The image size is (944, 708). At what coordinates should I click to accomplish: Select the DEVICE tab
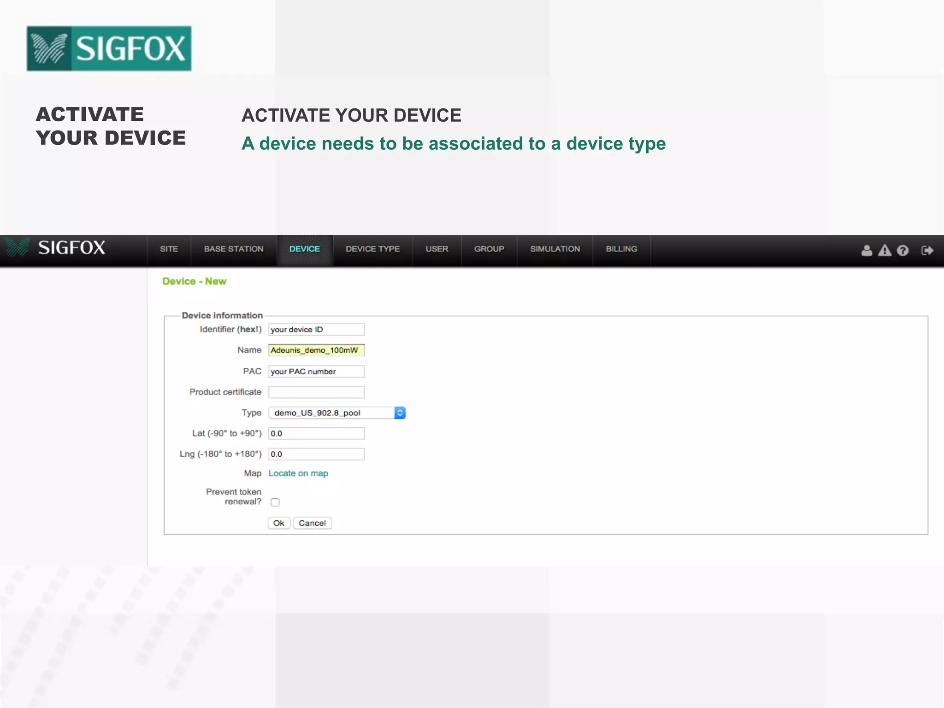tap(305, 249)
